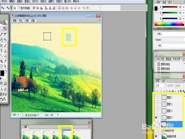Select the Line tool below Type tool
185x139 pixels.
coord(1,56)
